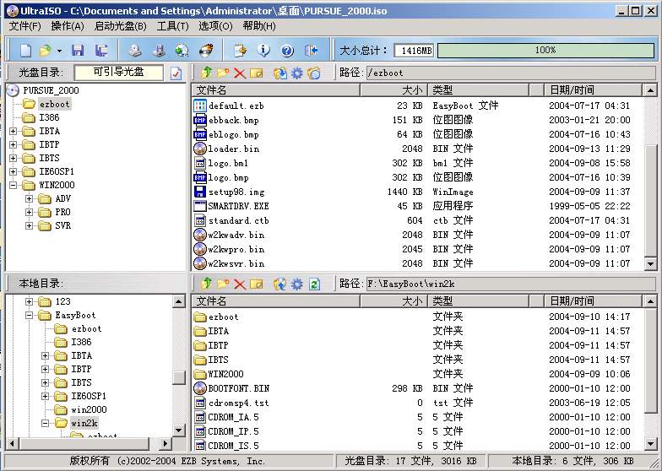
Task: Collapse the EasyBoot folder in local tree
Action: 29,316
